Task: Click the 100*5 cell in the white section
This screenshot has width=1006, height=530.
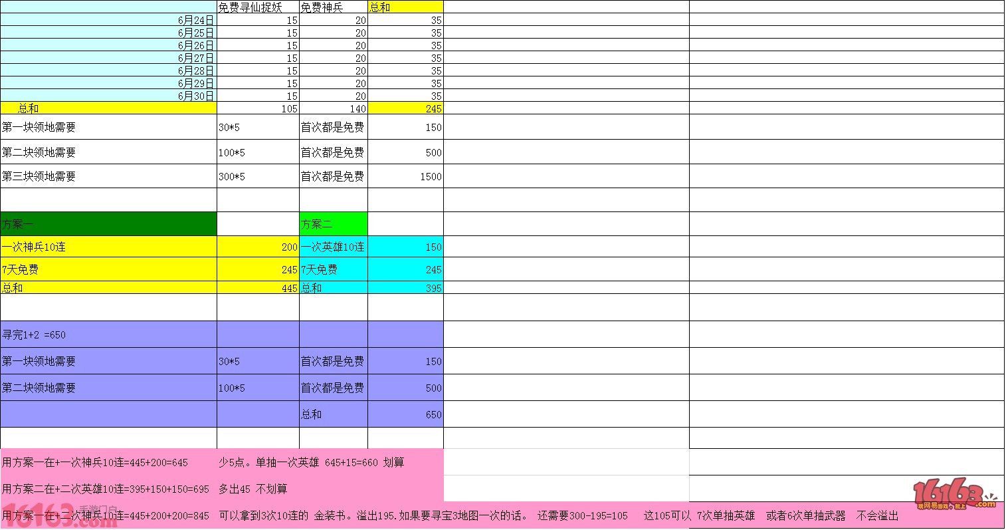Action: tap(258, 152)
